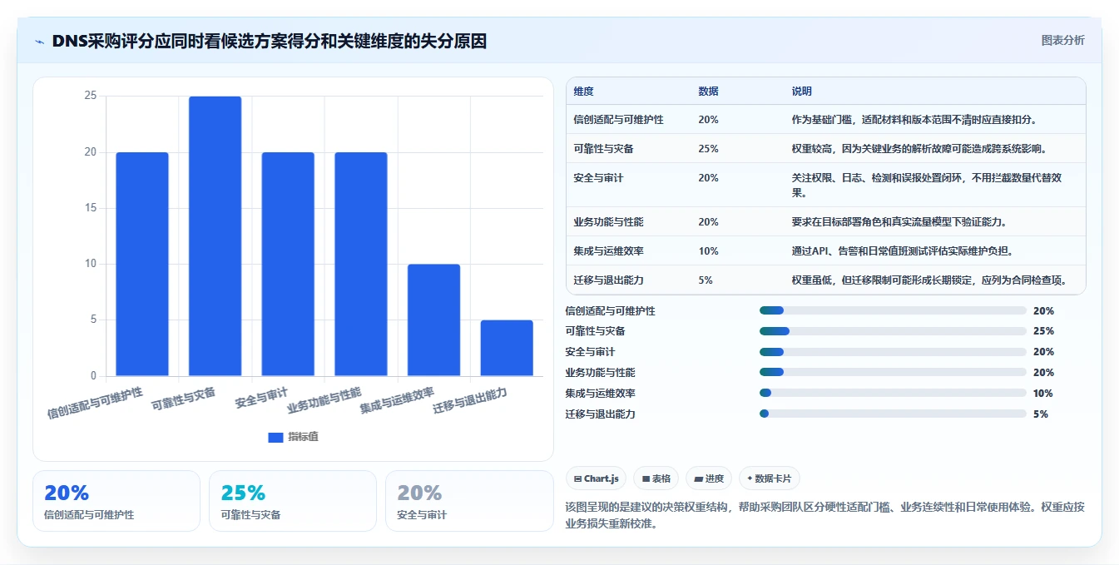Click the 可靠性与灾备 progress bar
The image size is (1119, 565).
point(893,331)
